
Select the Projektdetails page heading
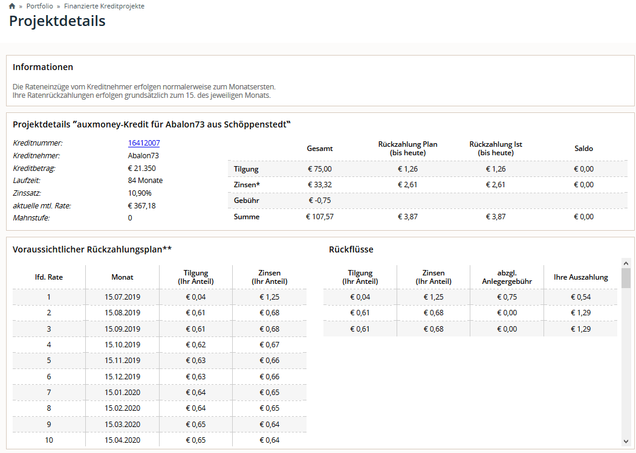click(57, 21)
